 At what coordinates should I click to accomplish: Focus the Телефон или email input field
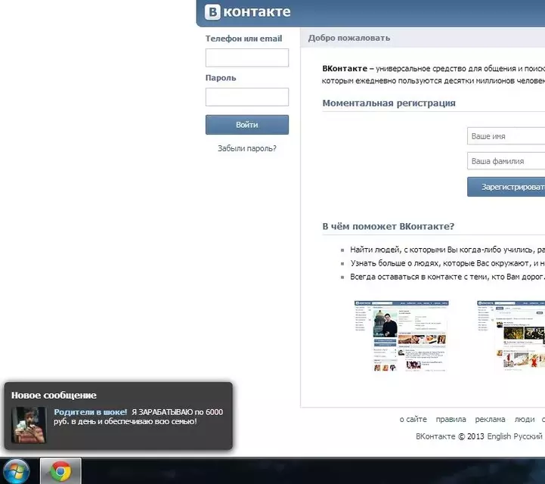point(246,57)
